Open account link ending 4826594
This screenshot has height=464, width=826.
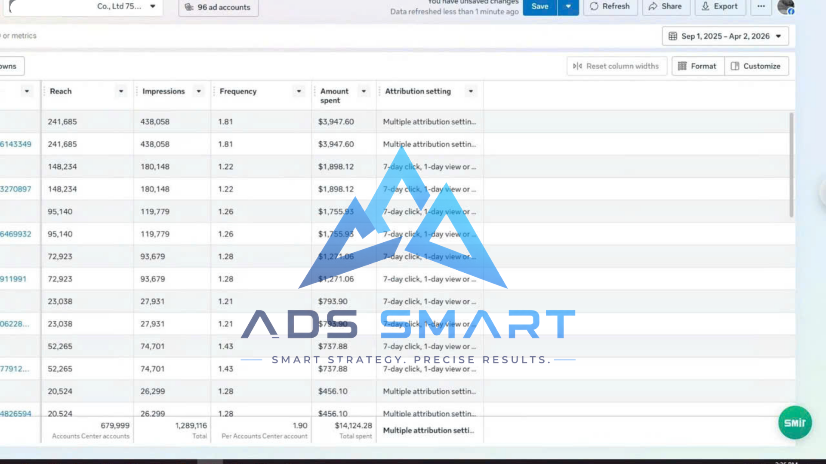click(15, 413)
